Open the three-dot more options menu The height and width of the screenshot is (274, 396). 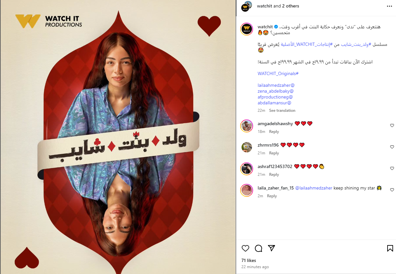point(389,6)
